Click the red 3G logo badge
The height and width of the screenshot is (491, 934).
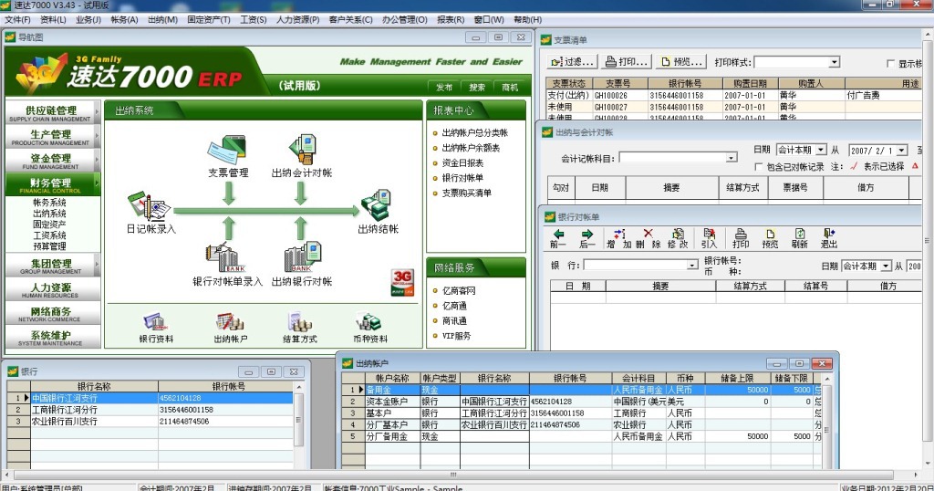tap(402, 282)
